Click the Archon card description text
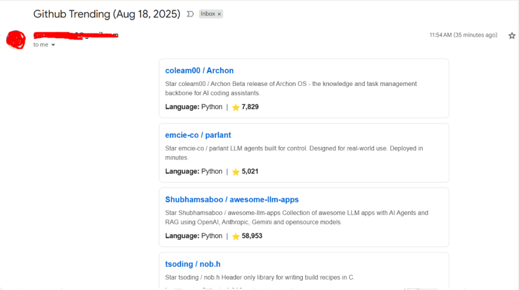The image size is (519, 290). point(291,88)
